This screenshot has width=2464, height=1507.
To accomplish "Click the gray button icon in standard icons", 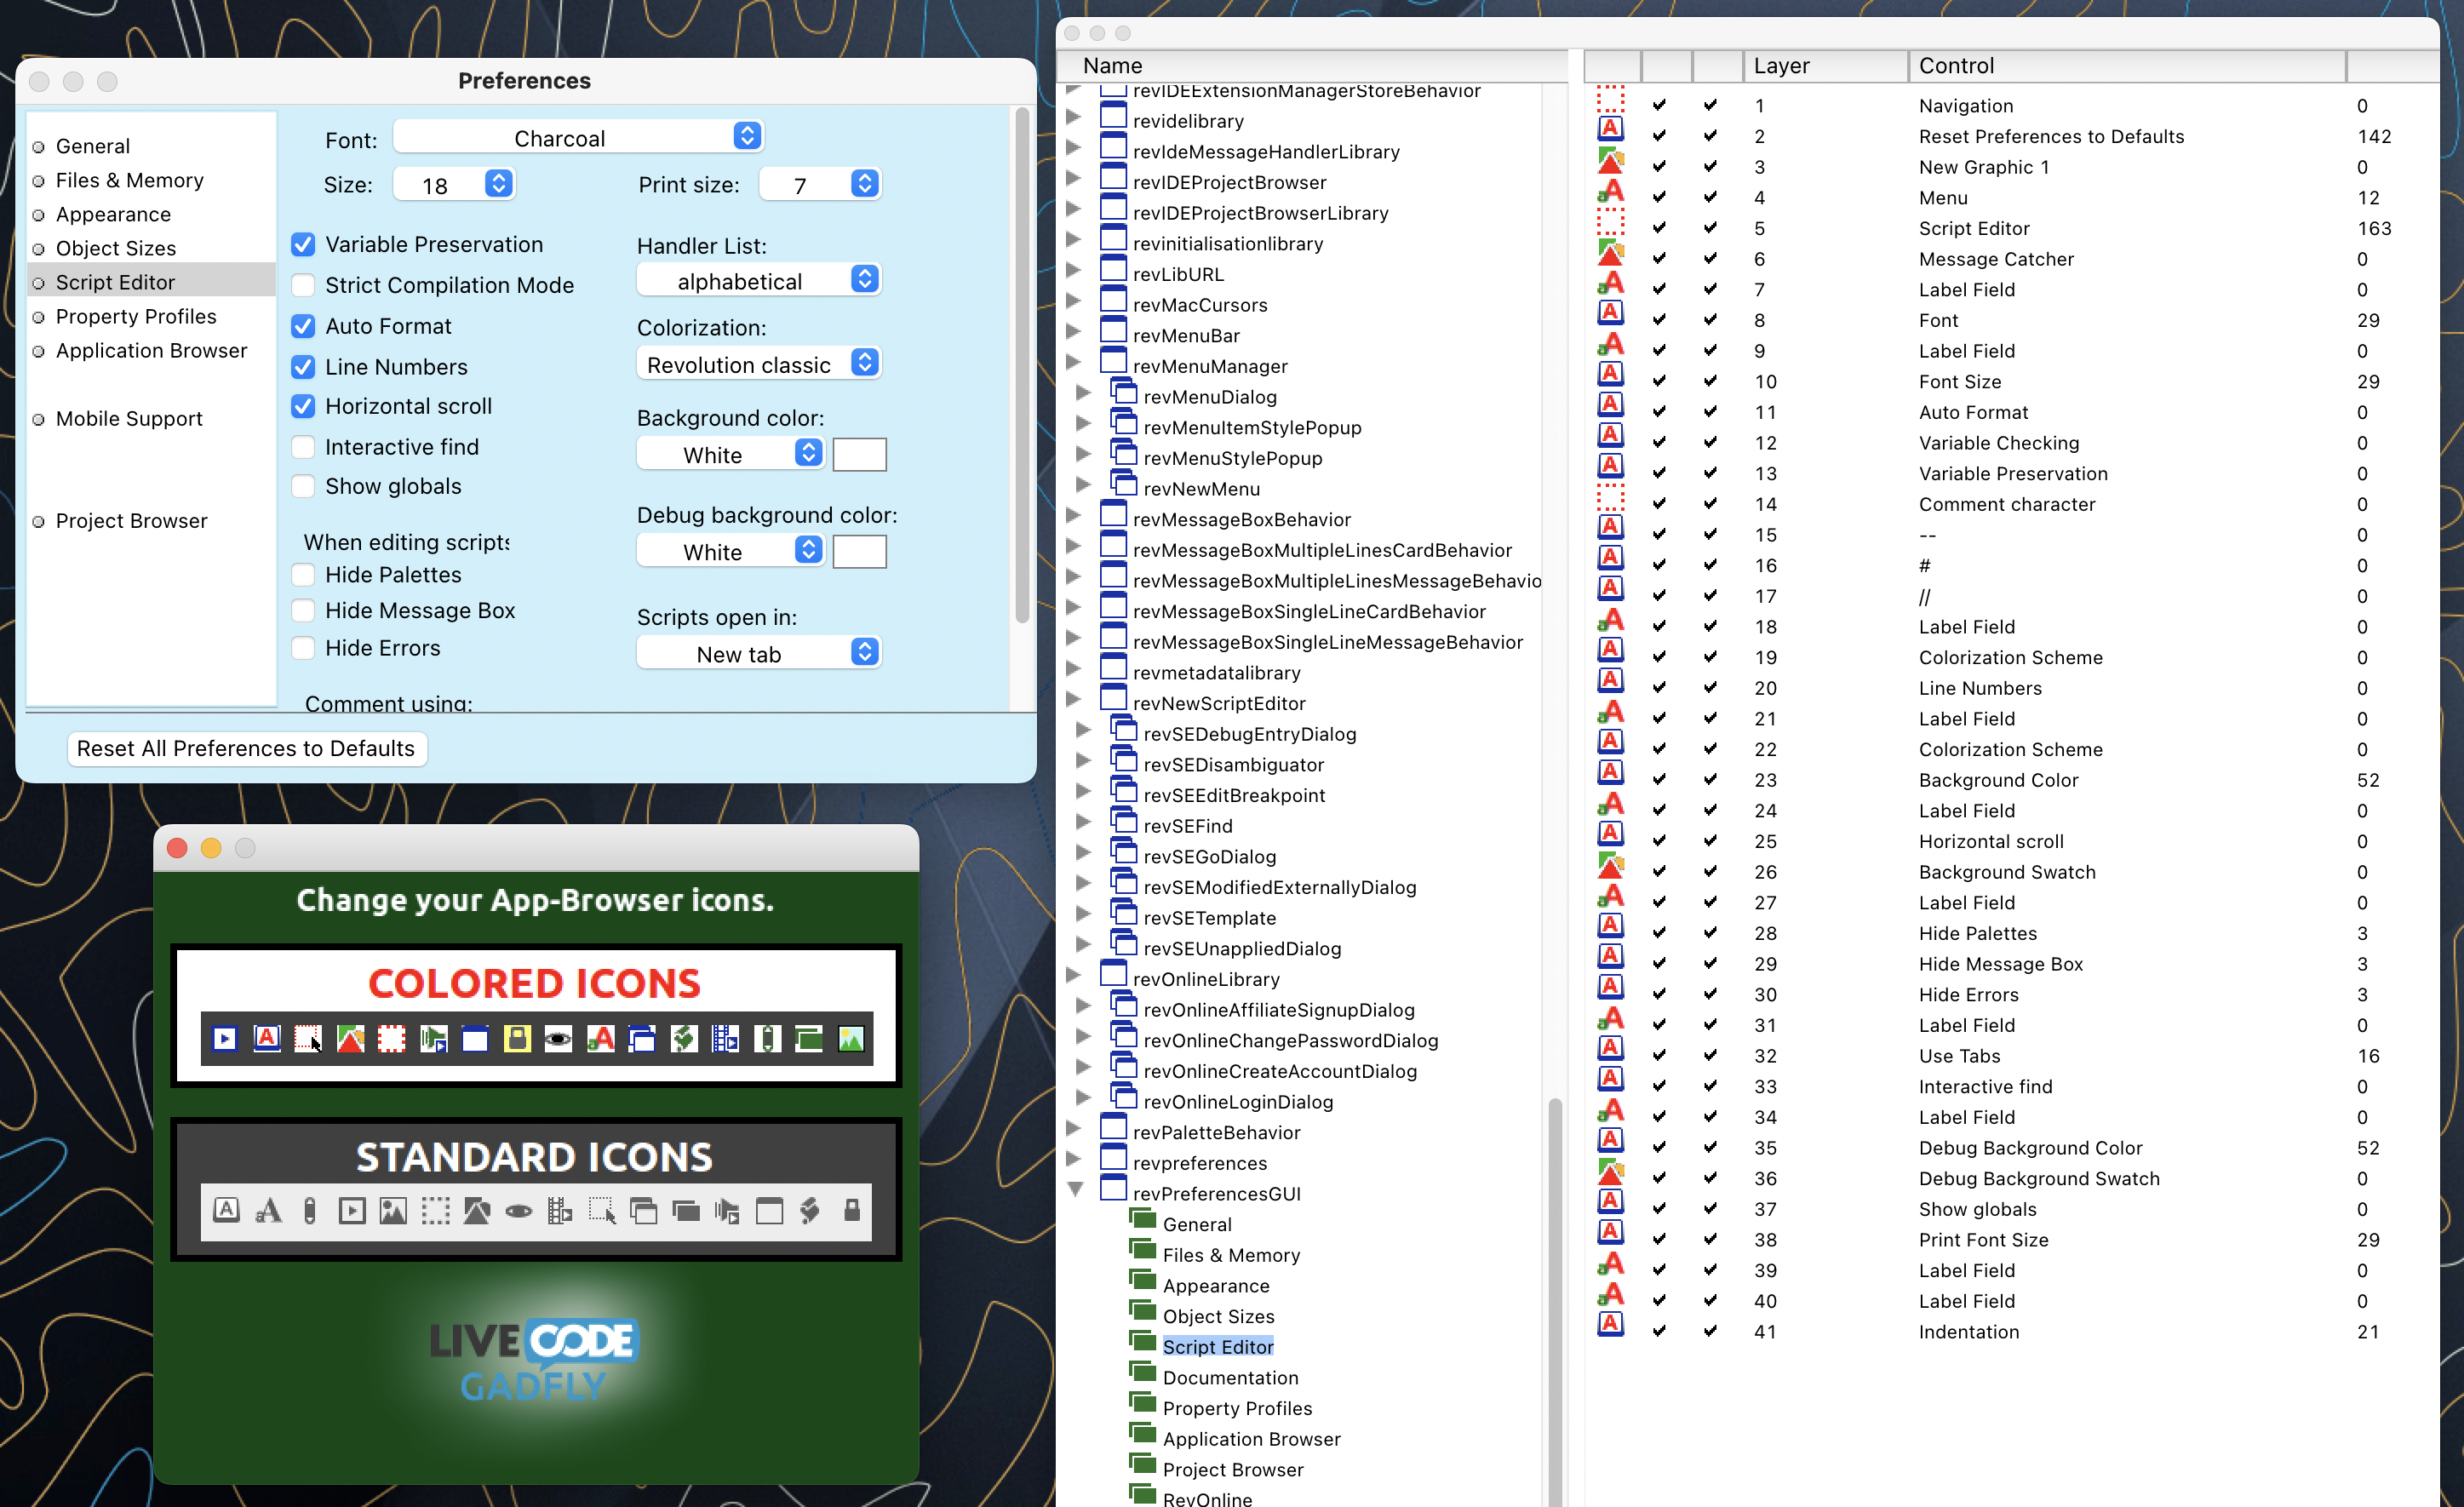I will (227, 1210).
